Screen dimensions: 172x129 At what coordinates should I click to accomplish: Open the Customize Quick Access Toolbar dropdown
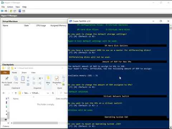click(x=15, y=68)
